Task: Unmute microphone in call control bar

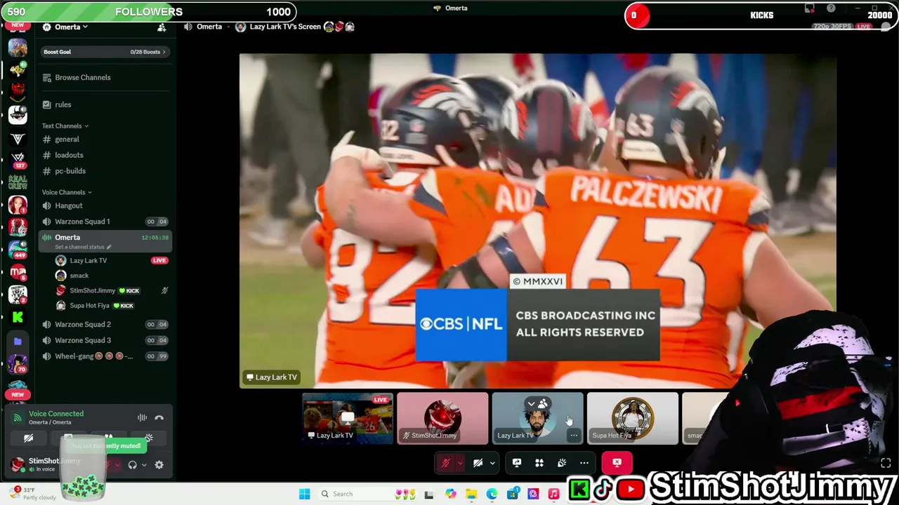Action: coord(445,463)
